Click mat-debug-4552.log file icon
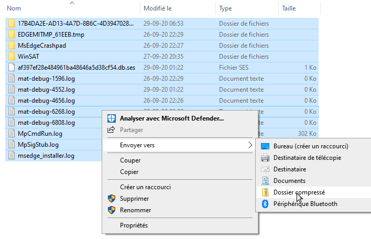 tap(12, 90)
